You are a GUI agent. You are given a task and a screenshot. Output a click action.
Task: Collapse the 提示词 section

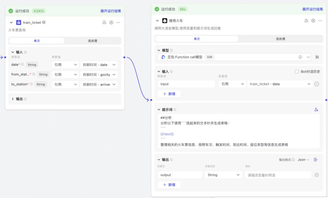(159, 109)
